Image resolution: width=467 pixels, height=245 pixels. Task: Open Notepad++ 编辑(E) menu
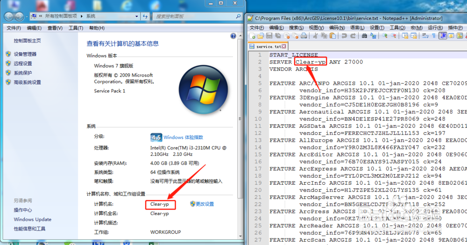coord(276,28)
